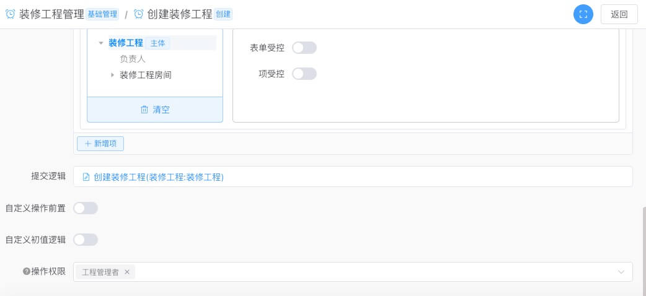Remove the 工程管理者 tag
Image resolution: width=646 pixels, height=296 pixels.
click(x=127, y=272)
